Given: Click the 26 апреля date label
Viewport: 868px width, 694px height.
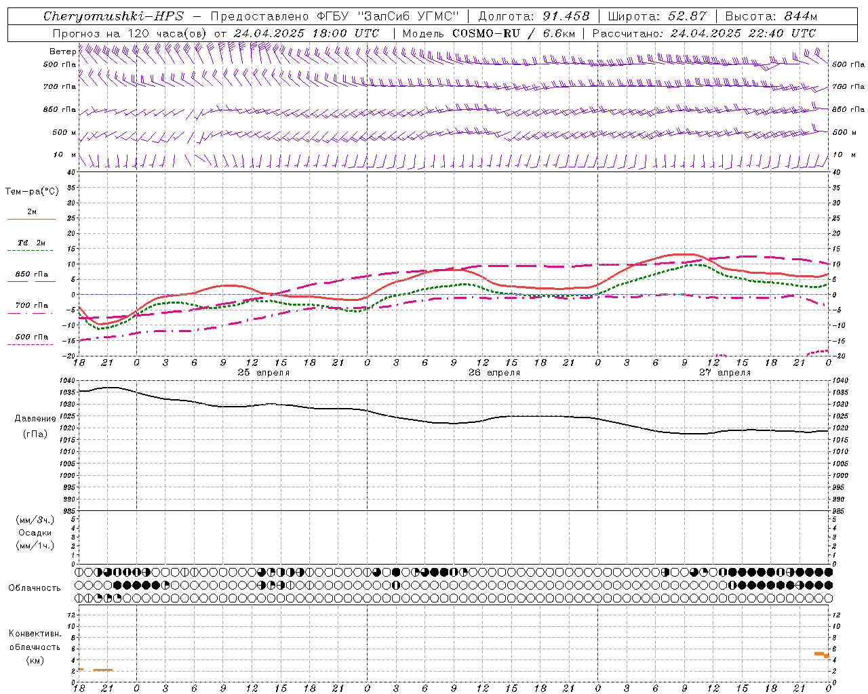Looking at the screenshot, I should [x=494, y=373].
